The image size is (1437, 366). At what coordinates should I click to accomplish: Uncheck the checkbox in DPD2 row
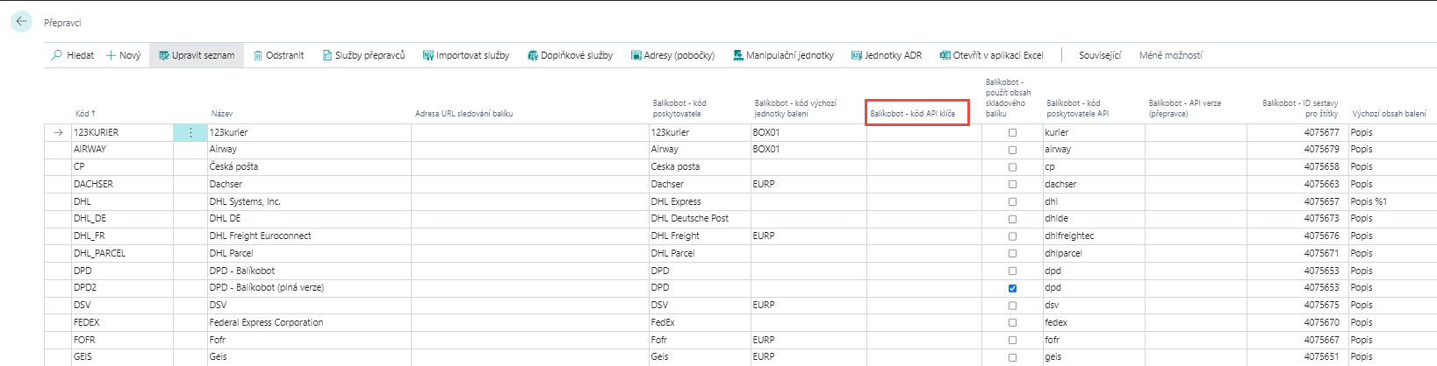click(1012, 288)
